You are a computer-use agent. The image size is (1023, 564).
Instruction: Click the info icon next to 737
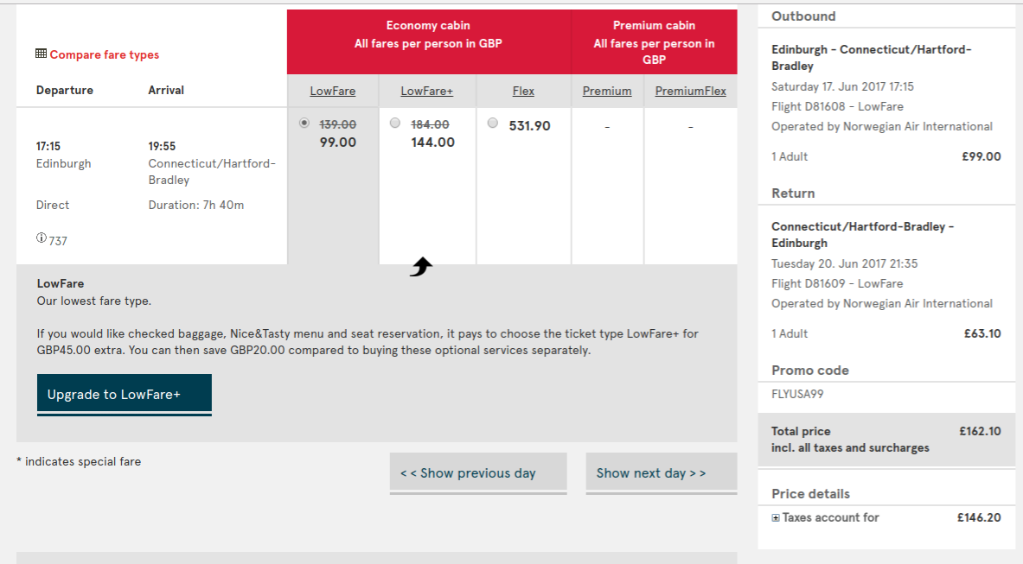[x=42, y=238]
